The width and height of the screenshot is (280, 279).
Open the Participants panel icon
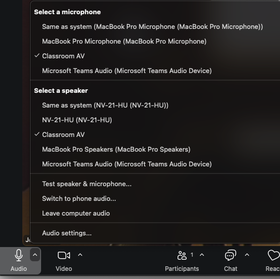tap(182, 255)
